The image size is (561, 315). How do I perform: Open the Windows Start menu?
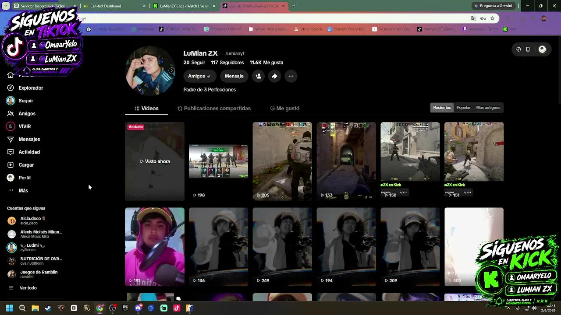9,308
